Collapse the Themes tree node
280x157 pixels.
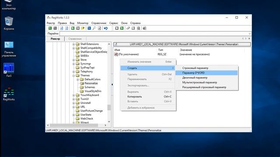tap(73, 75)
